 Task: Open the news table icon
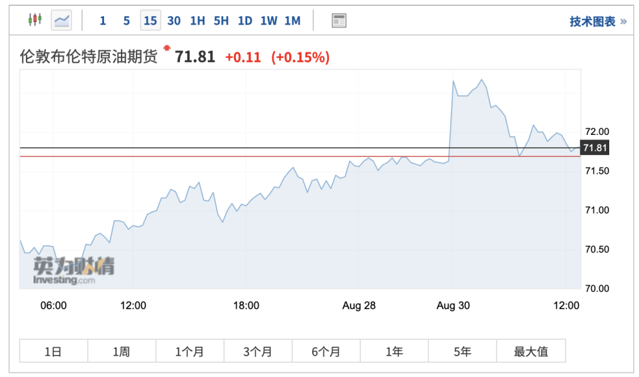pyautogui.click(x=339, y=21)
